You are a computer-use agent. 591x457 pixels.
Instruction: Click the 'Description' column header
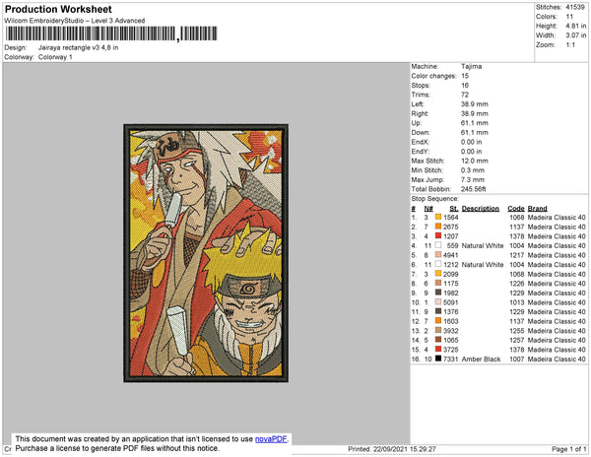pos(481,209)
